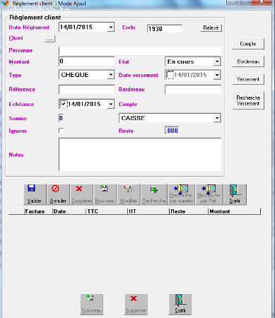Image resolution: width=275 pixels, height=318 pixels.
Task: Click the Personne text field
Action: pos(140,51)
